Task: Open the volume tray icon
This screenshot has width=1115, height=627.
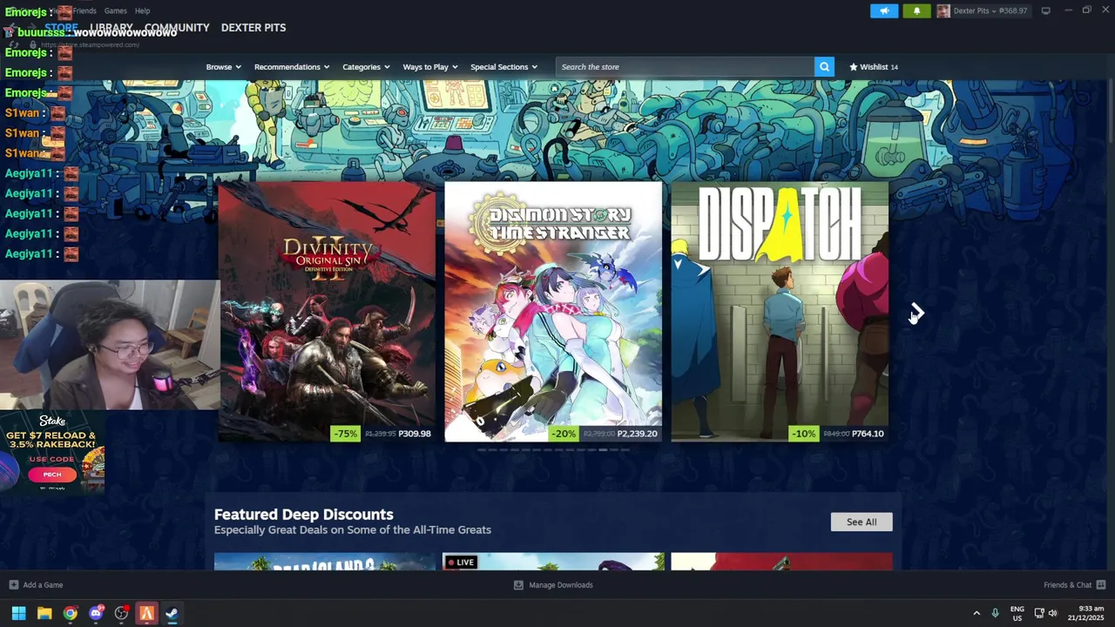Action: tap(1053, 613)
